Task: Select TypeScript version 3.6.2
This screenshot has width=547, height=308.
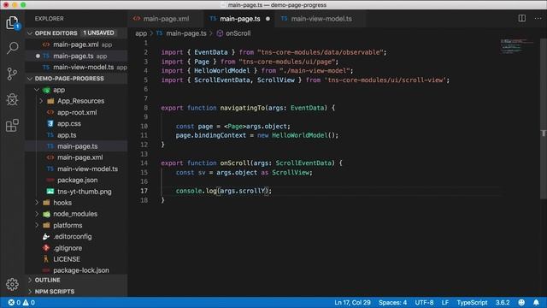Action: point(503,302)
